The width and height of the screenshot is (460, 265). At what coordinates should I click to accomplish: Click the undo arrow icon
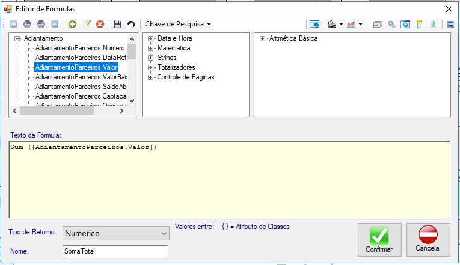point(131,24)
